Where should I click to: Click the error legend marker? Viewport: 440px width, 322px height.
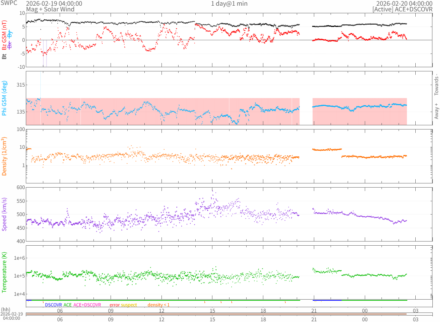pos(114,305)
